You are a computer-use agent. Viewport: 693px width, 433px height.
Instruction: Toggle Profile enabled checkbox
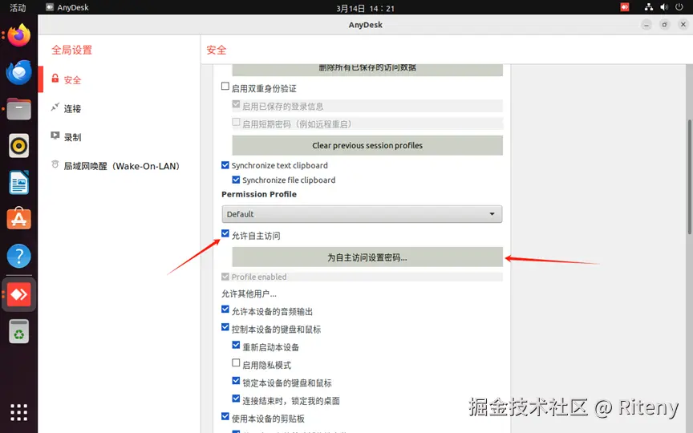[x=225, y=277]
